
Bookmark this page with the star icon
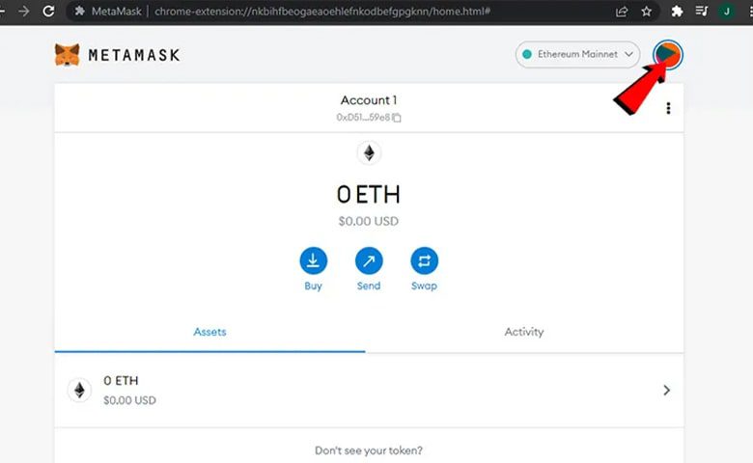point(647,11)
